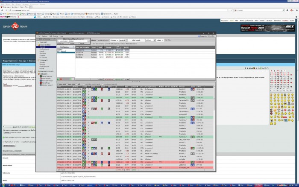Select the All hands radio button
Screen dimensions: 299x187
[76, 84]
